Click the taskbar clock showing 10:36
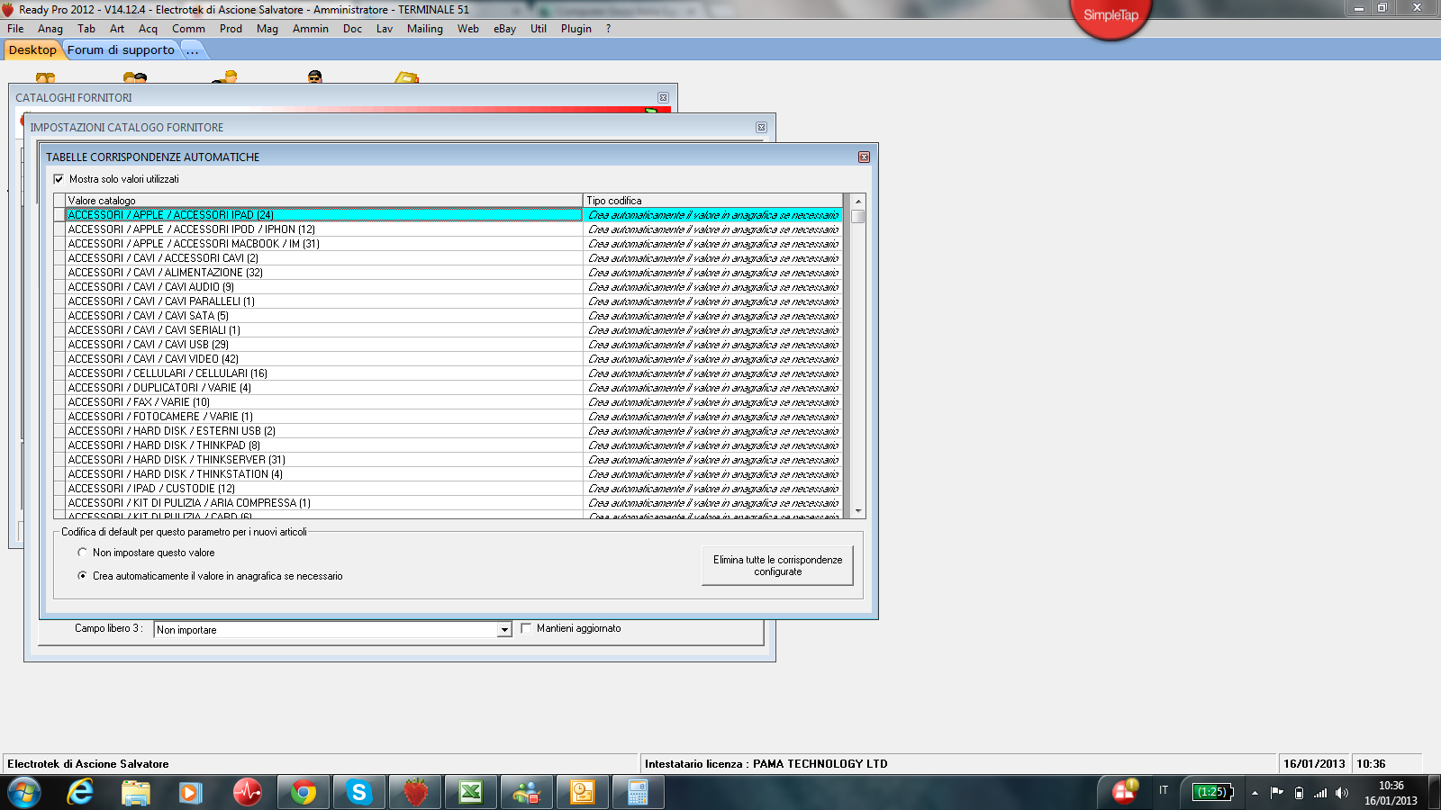1441x810 pixels. click(x=1391, y=793)
